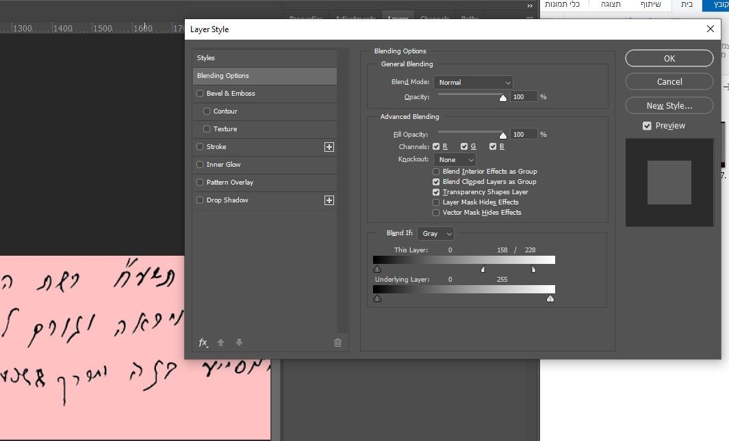Click the layer style preview thumbnail

tap(669, 183)
